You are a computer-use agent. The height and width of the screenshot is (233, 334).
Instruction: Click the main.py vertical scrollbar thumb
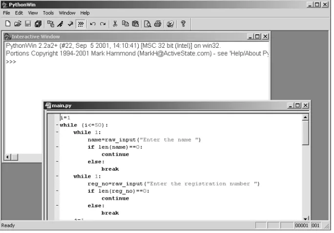coord(305,133)
